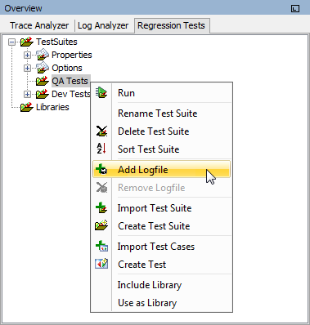Collapse the TestSuites tree node

[11, 42]
